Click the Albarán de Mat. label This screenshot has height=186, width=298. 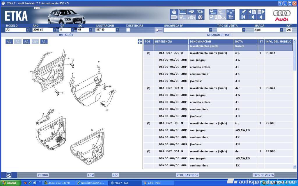tap(219, 35)
